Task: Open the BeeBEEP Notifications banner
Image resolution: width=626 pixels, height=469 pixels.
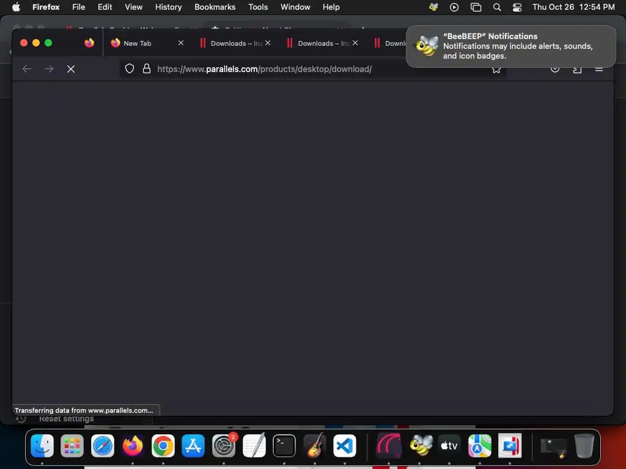Action: [510, 46]
